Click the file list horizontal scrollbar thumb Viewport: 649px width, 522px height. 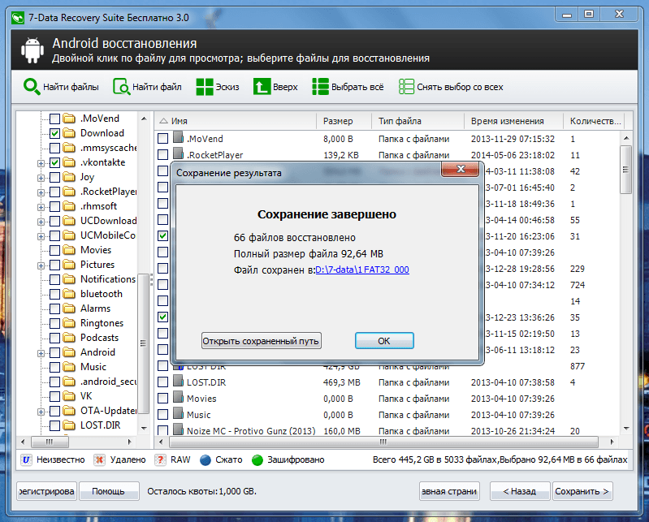click(383, 442)
